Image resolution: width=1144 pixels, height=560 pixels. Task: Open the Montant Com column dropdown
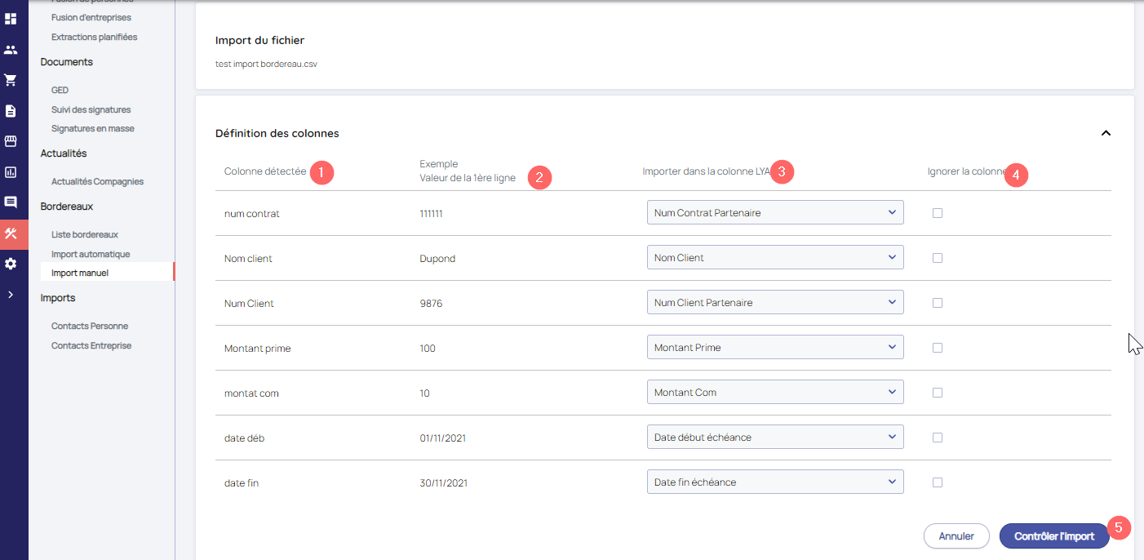tap(774, 393)
